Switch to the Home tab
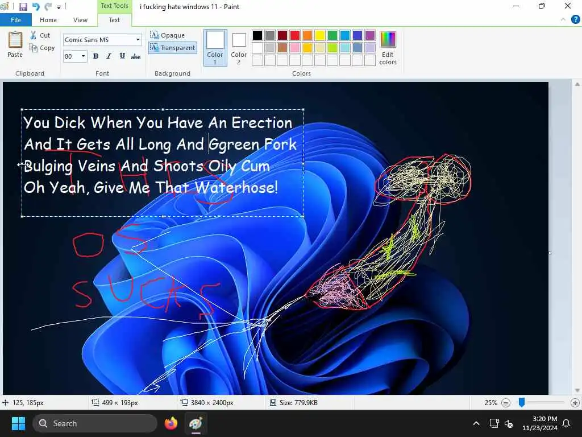 click(48, 20)
